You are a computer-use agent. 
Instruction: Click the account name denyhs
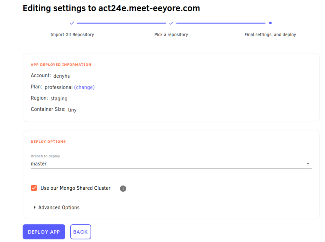[x=62, y=76]
